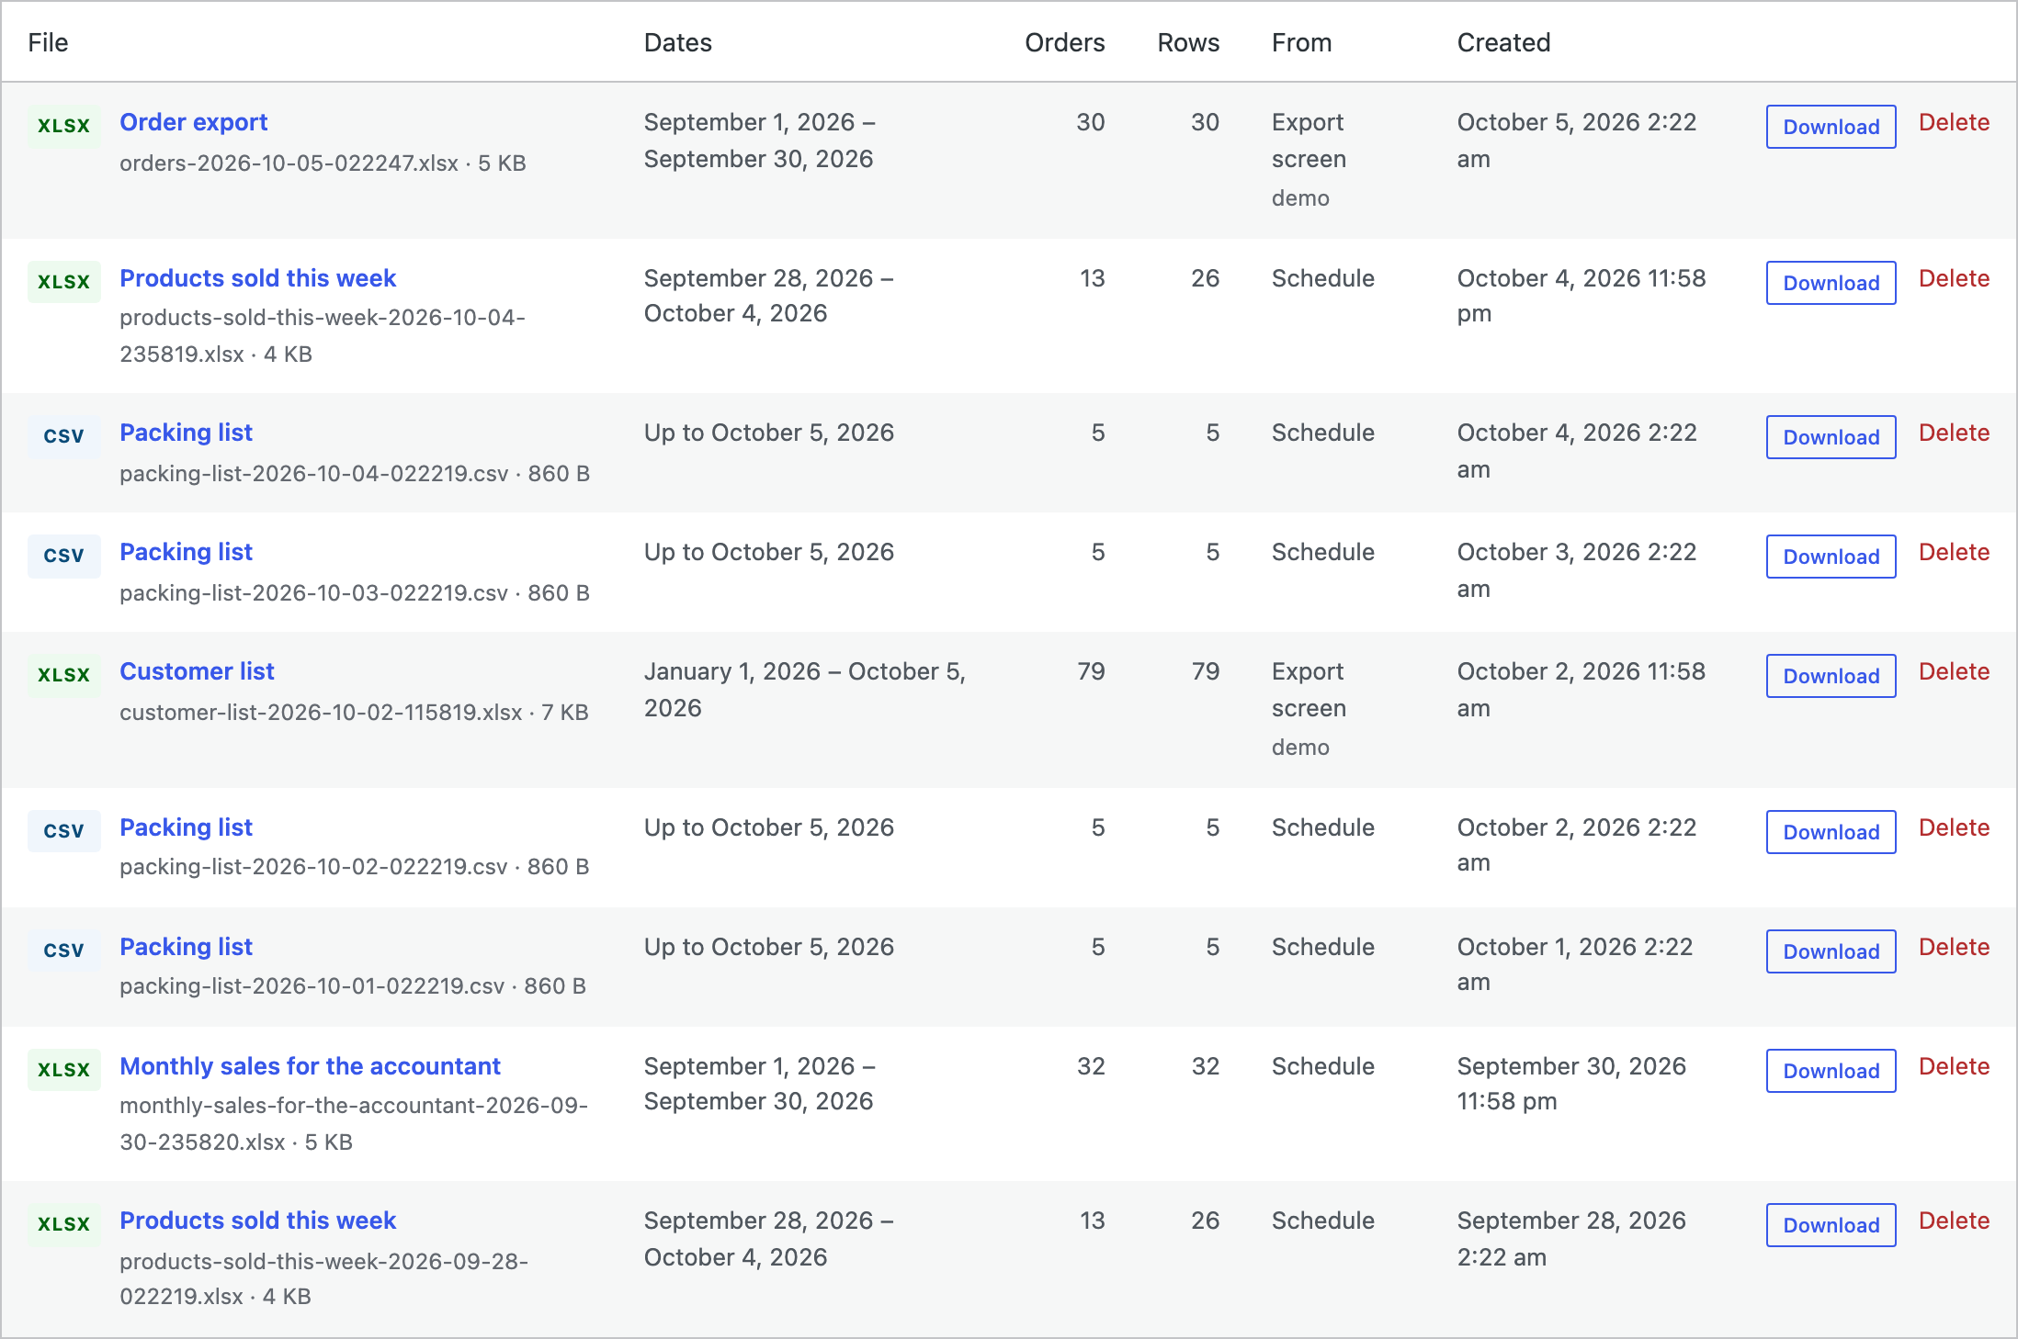2018x1339 pixels.
Task: Download the Customer list file
Action: tap(1831, 676)
